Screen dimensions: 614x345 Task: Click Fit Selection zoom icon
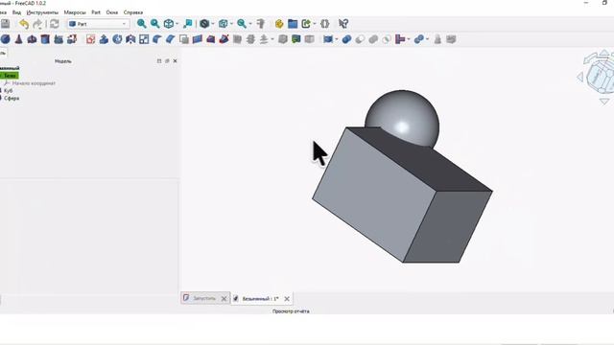coord(155,24)
